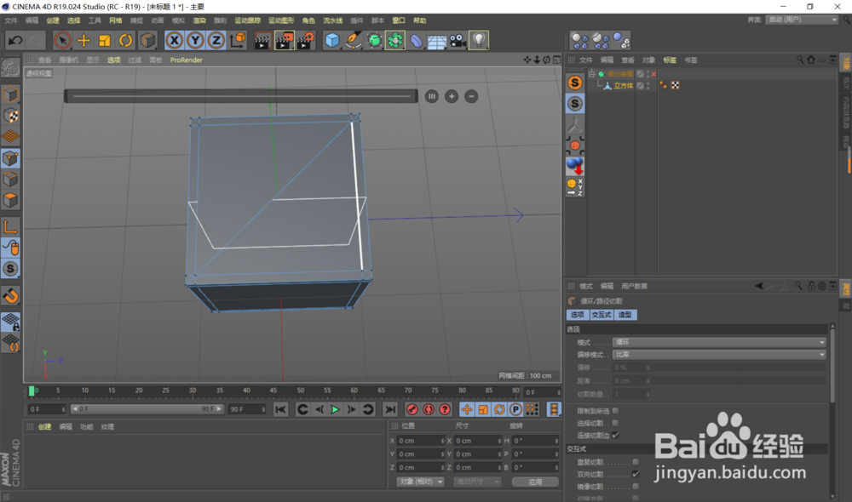
Task: Switch to 交互式 tab in attributes
Action: 602,315
